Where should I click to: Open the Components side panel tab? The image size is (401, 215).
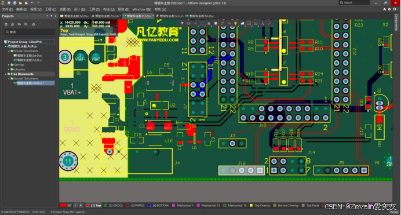(x=396, y=23)
